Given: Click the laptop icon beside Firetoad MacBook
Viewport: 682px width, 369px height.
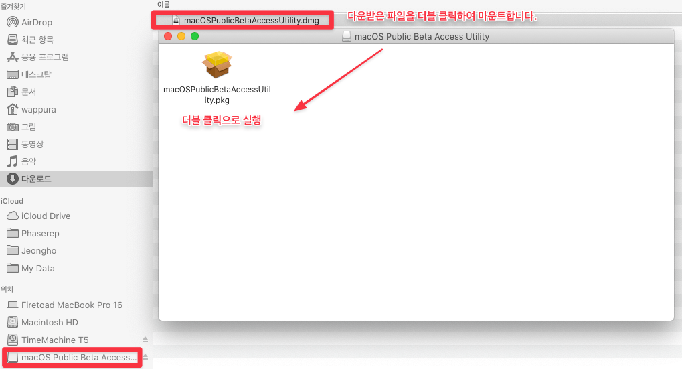Looking at the screenshot, I should [x=13, y=305].
